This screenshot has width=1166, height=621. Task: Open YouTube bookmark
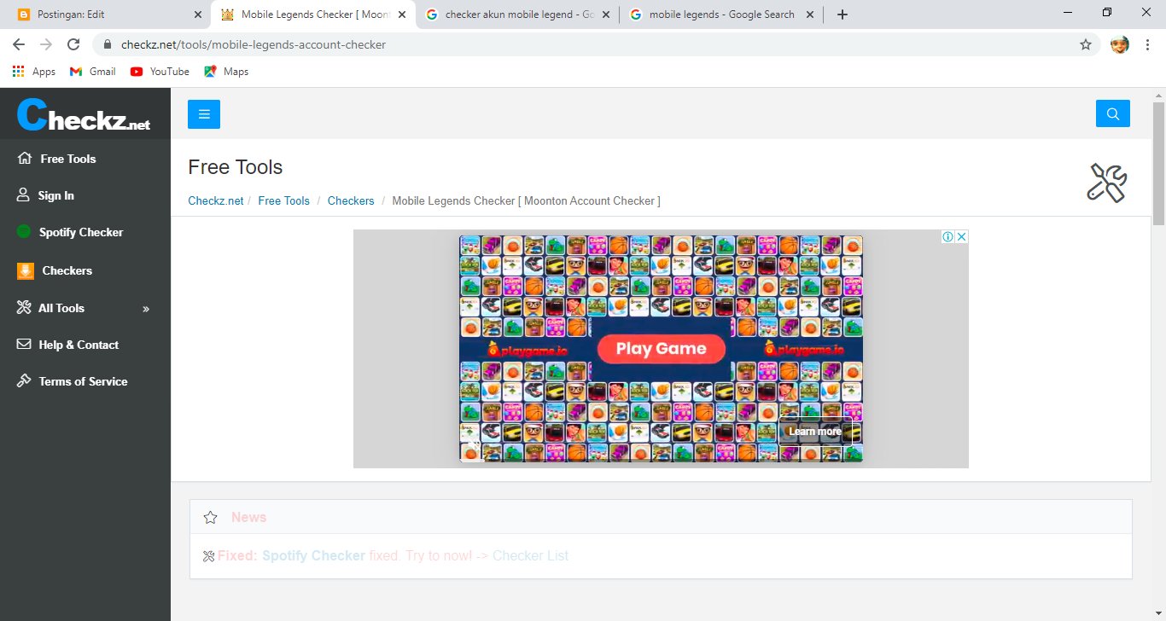tap(160, 72)
